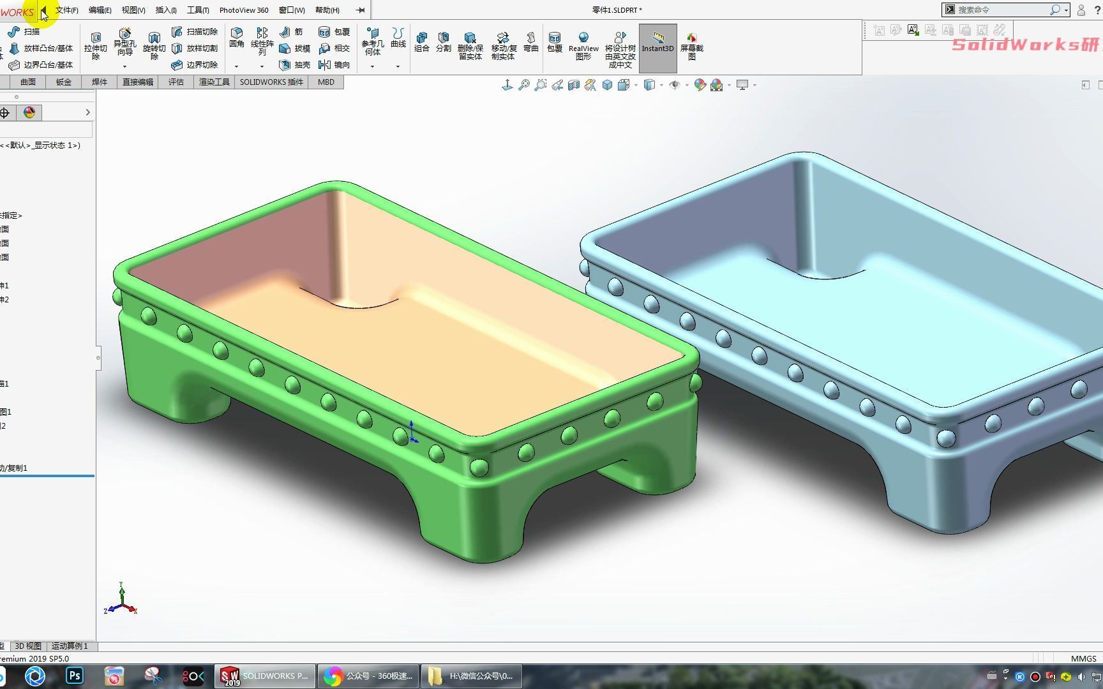This screenshot has width=1103, height=689.
Task: Open dropdown arrow under 圆角
Action: 236,66
